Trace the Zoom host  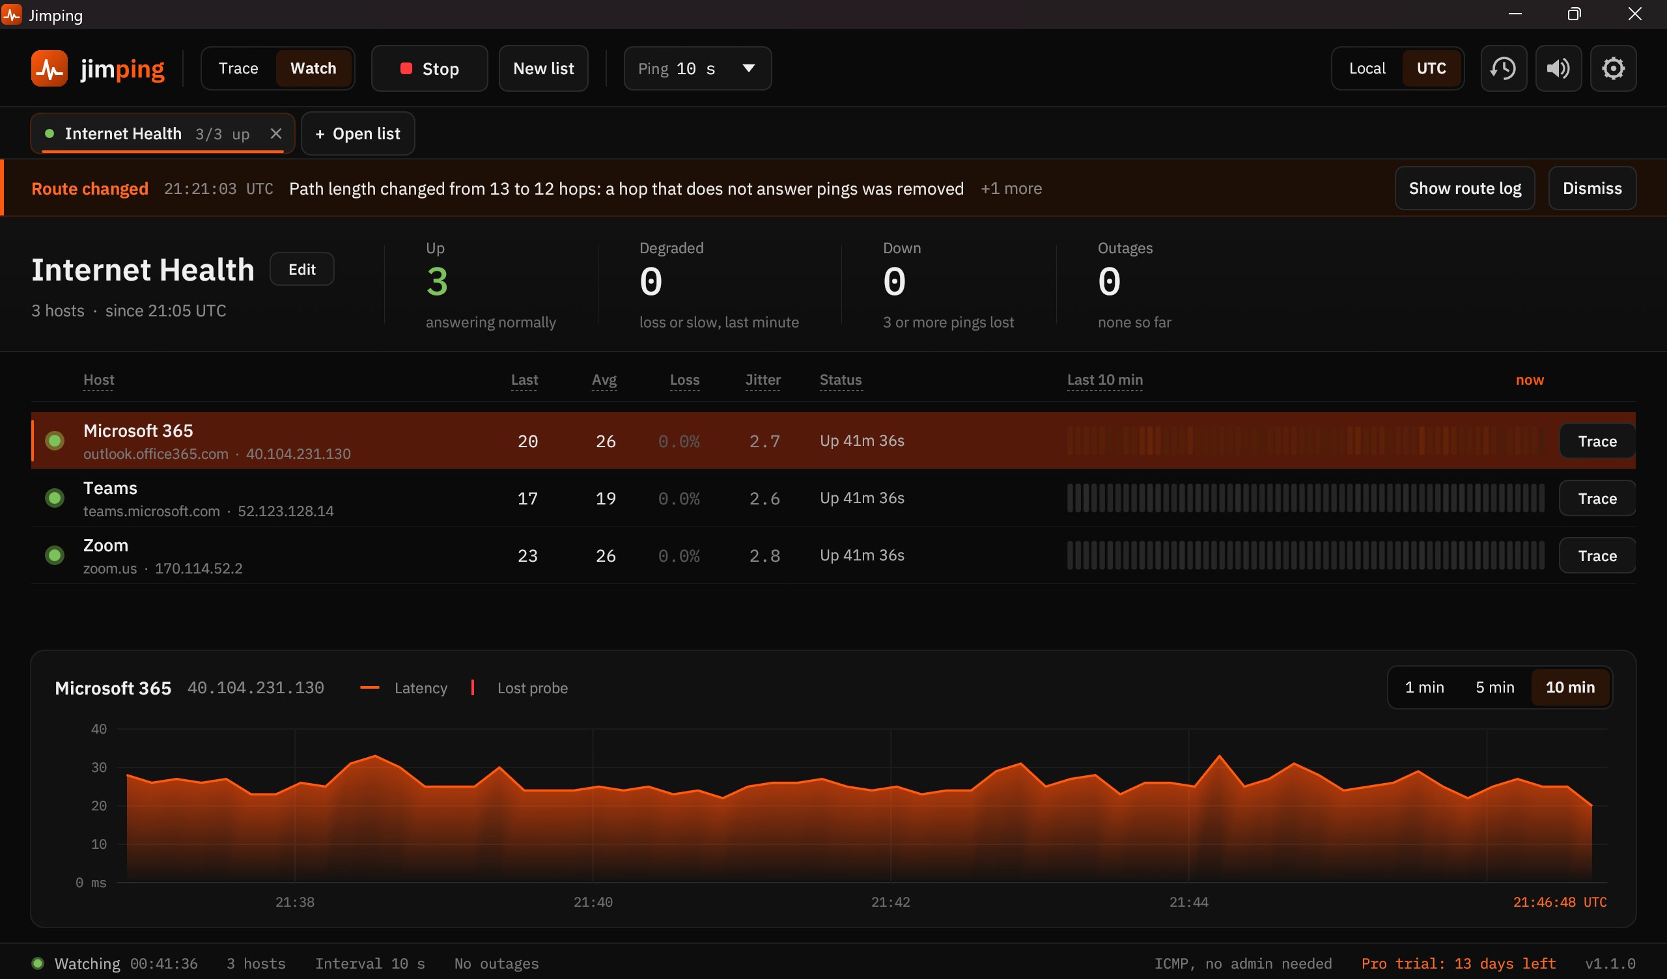[x=1597, y=556]
